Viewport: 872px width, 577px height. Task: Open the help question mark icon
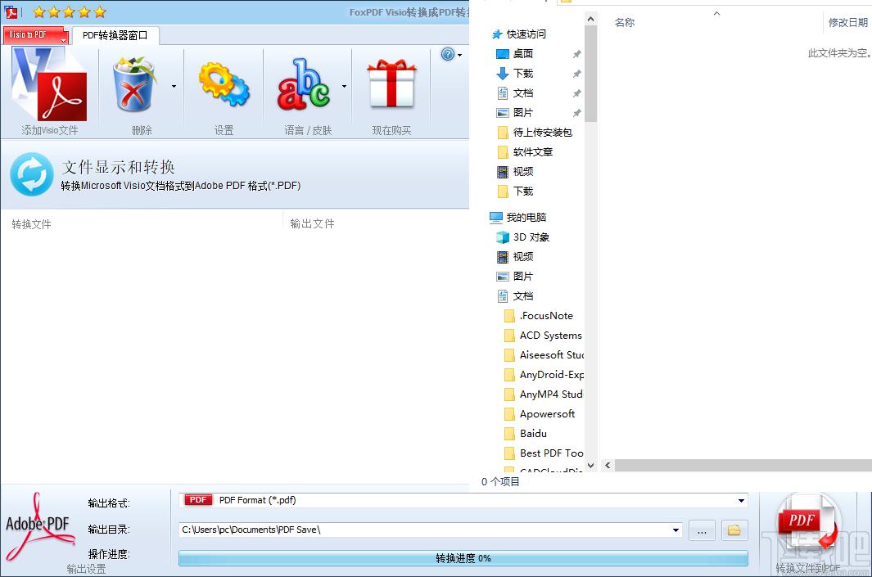pos(448,54)
